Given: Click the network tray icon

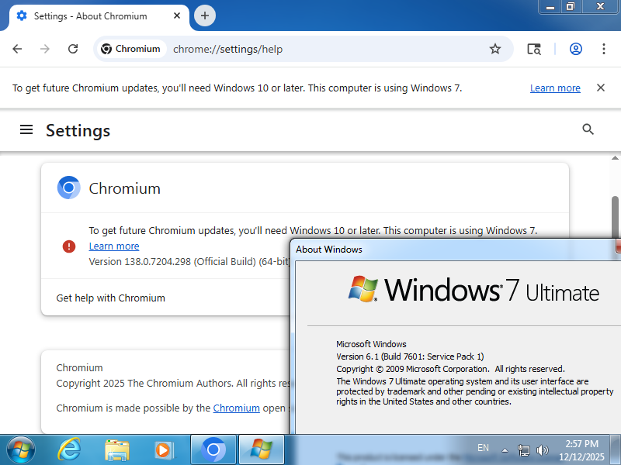Looking at the screenshot, I should pos(523,450).
